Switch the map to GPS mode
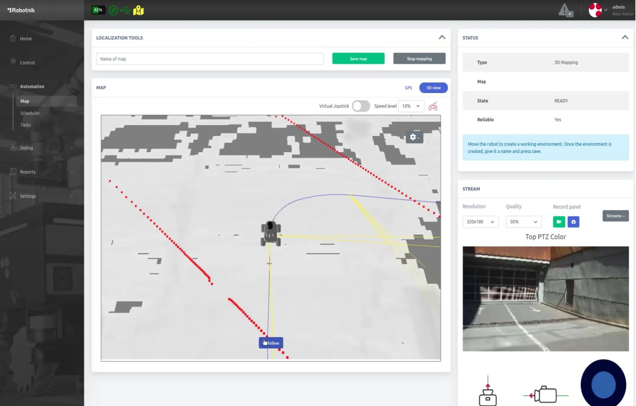Screen dimensions: 636x406 [x=408, y=88]
